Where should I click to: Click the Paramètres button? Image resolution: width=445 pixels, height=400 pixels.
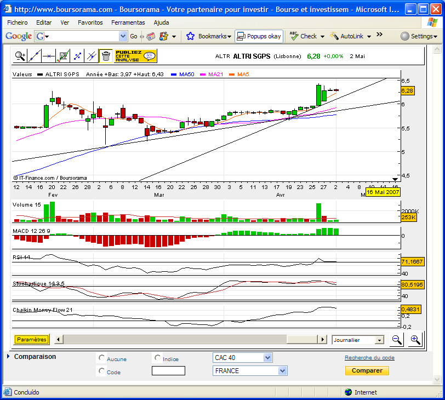[x=31, y=340]
